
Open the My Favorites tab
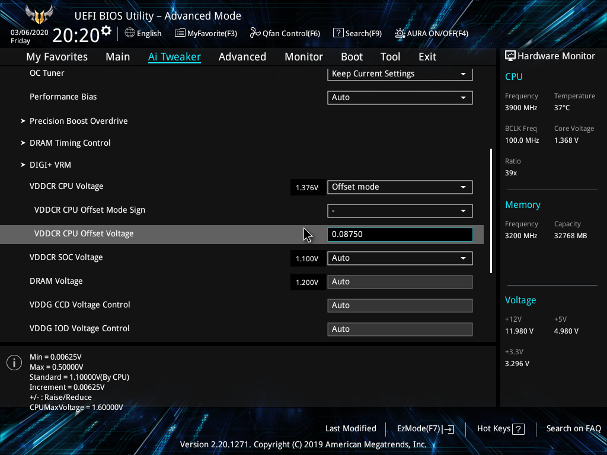(57, 56)
